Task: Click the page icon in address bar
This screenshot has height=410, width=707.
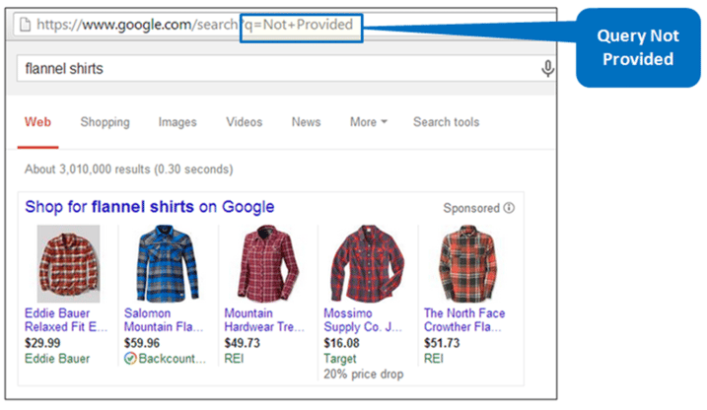Action: pos(26,25)
